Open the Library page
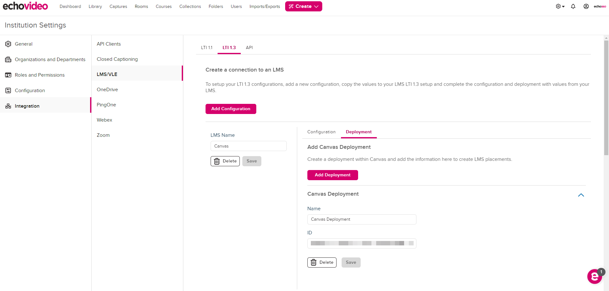Screen dimensions: 609x291 (x=95, y=6)
